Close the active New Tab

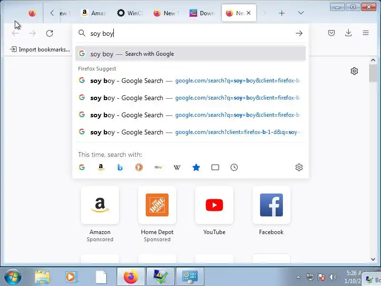(249, 13)
